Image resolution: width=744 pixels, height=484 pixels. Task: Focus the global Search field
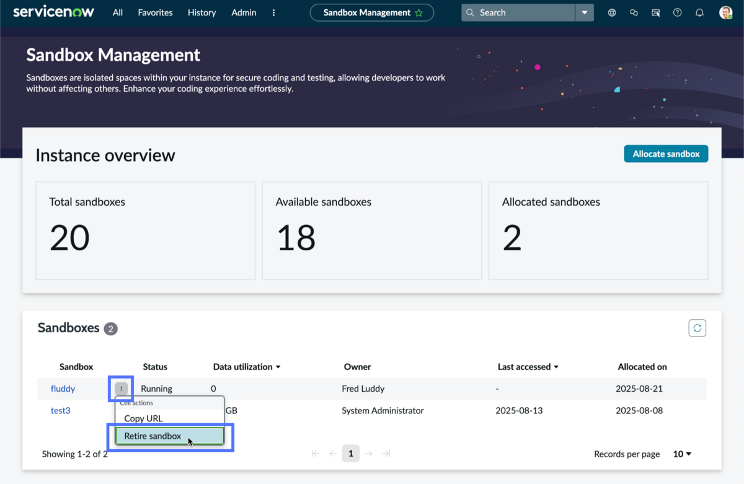tap(518, 12)
